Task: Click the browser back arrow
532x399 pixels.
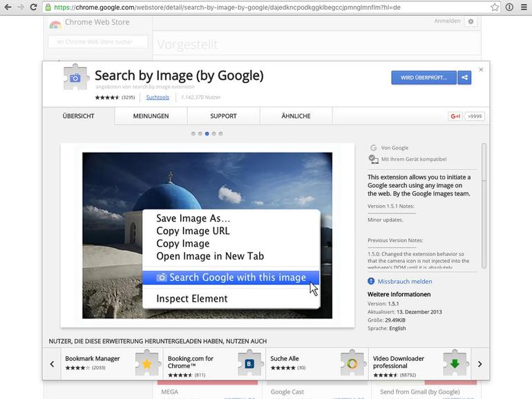Action: [x=8, y=7]
